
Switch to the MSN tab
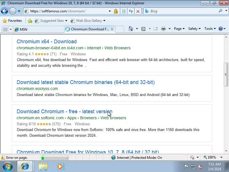click(39, 29)
